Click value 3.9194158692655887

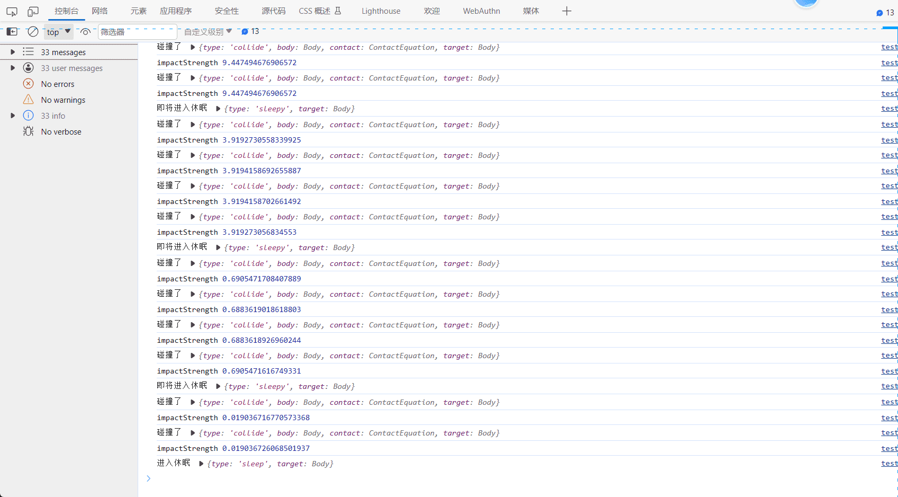coord(262,171)
